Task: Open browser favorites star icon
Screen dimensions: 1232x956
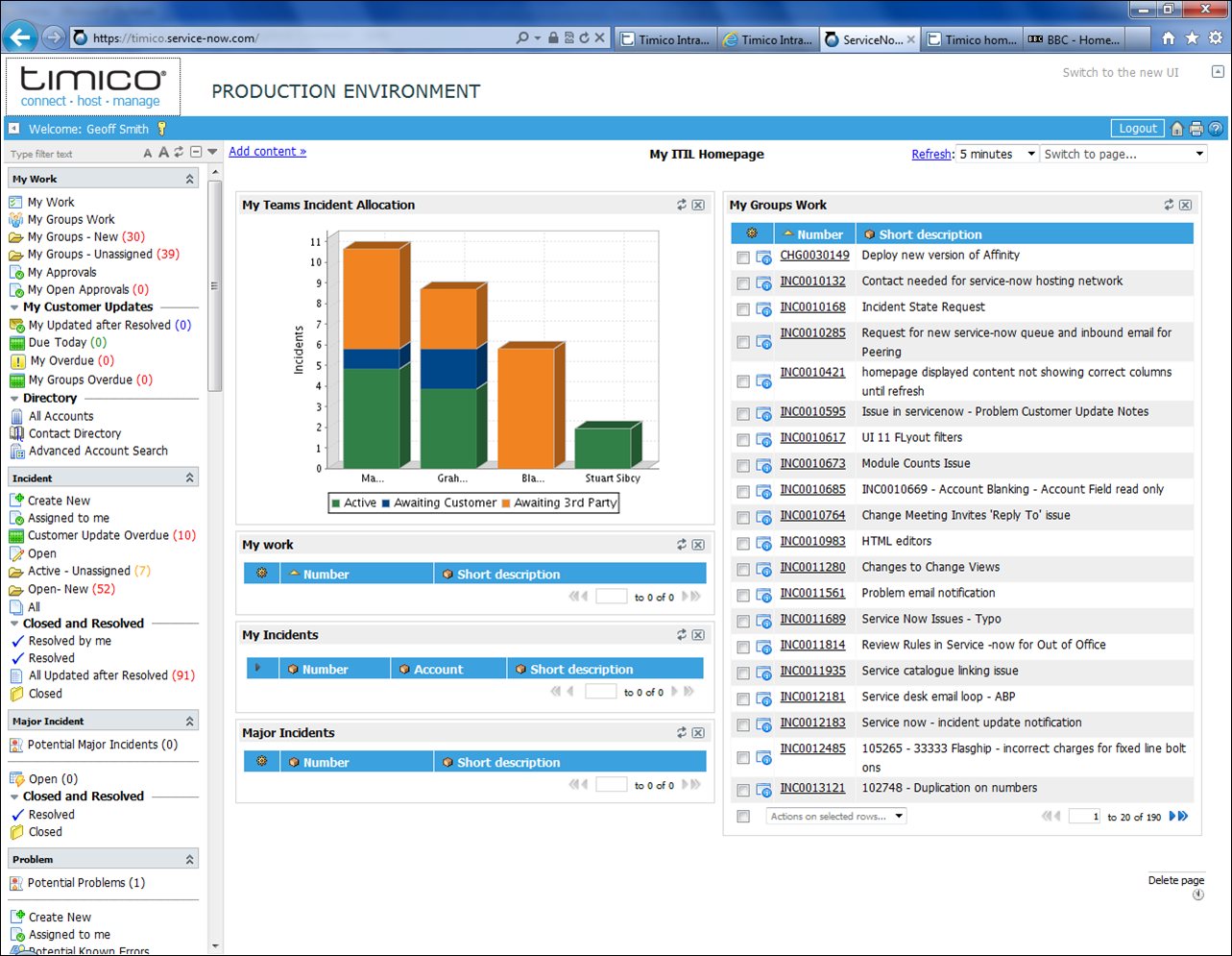Action: (x=1192, y=38)
